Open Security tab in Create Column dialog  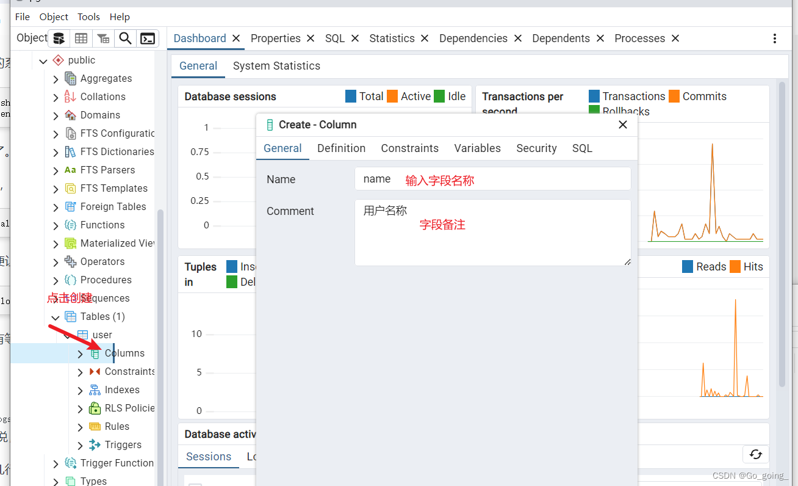[x=536, y=148]
